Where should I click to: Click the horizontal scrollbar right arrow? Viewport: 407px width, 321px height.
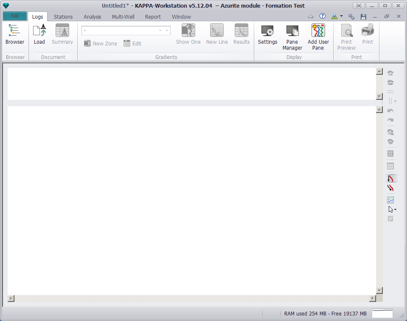coord(373,298)
